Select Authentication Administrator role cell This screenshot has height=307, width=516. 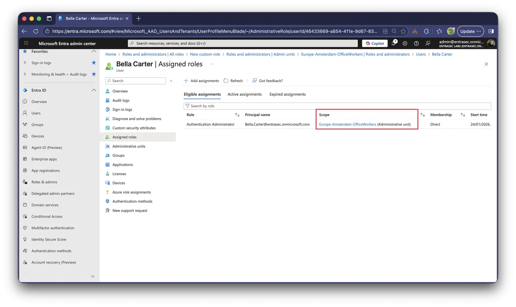(210, 124)
